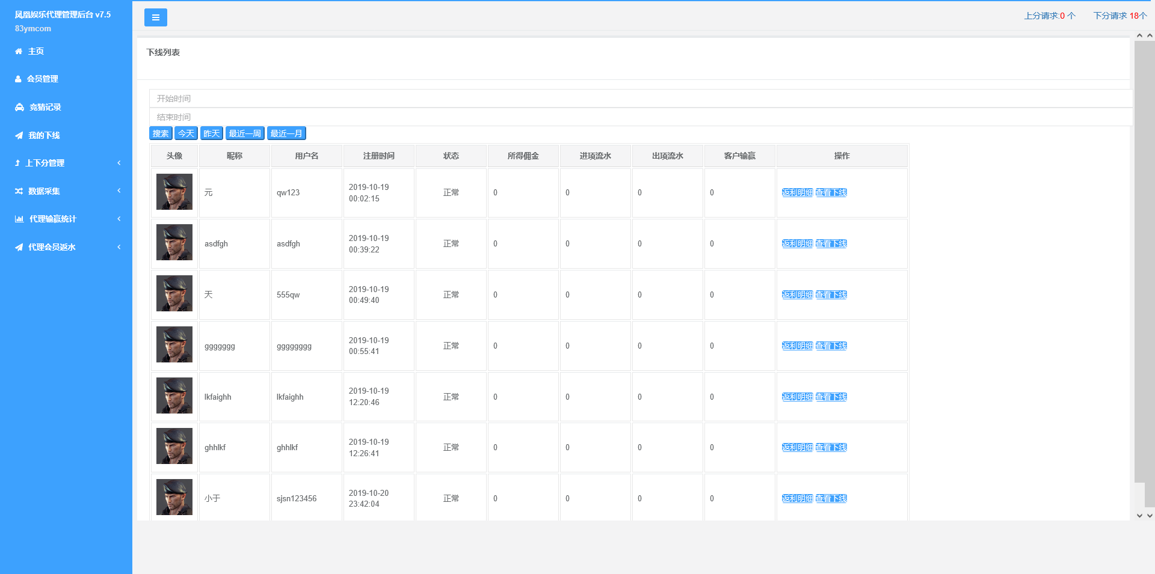The width and height of the screenshot is (1155, 574).
Task: Click the 开始时间 start date field
Action: pyautogui.click(x=640, y=99)
